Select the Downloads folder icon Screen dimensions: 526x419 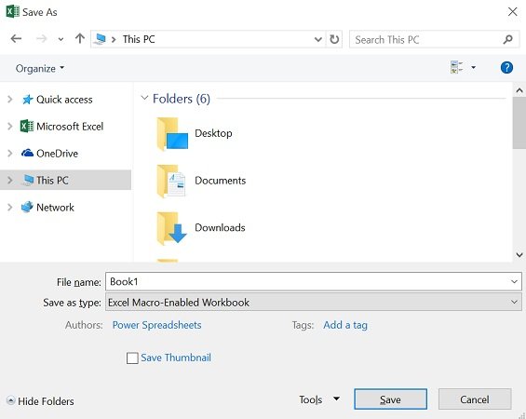171,228
